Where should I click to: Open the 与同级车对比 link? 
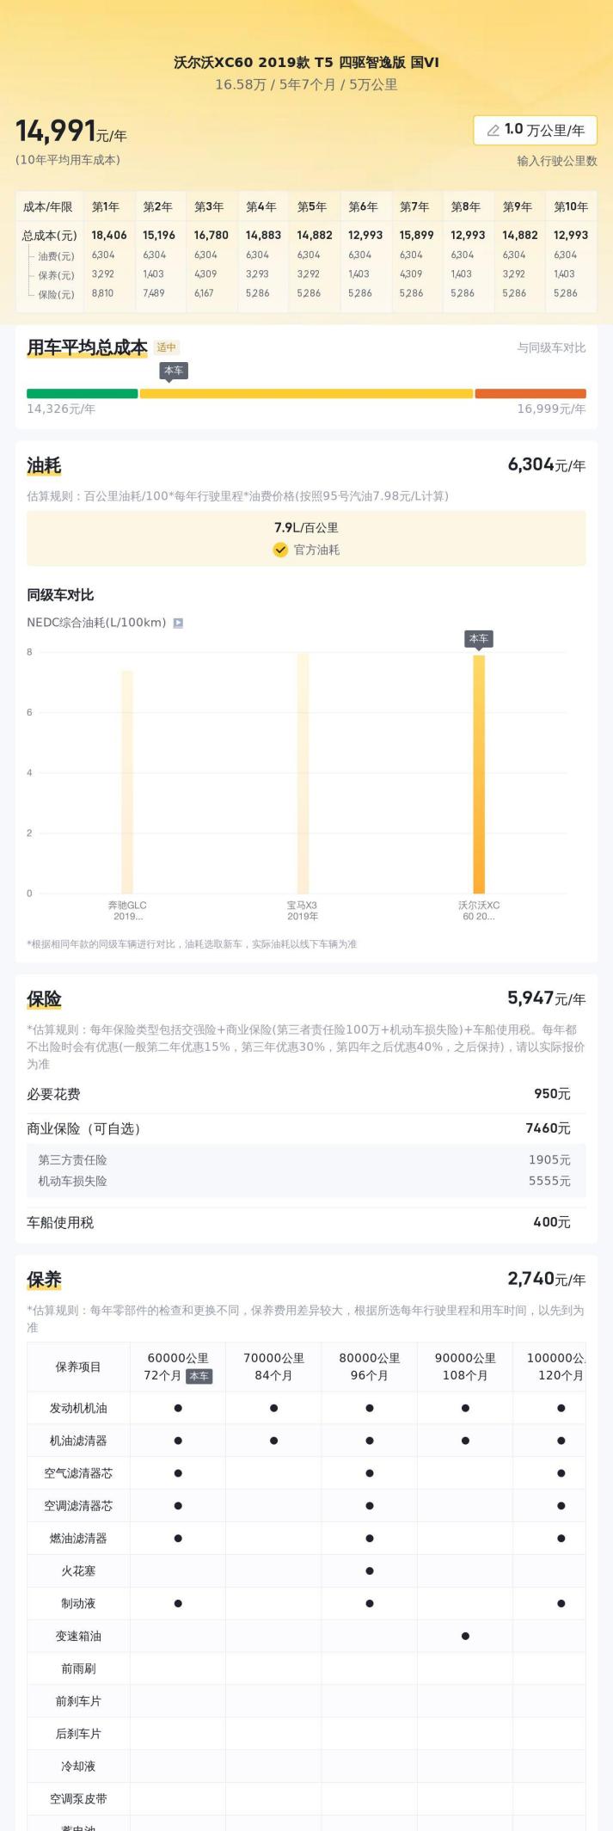(551, 347)
